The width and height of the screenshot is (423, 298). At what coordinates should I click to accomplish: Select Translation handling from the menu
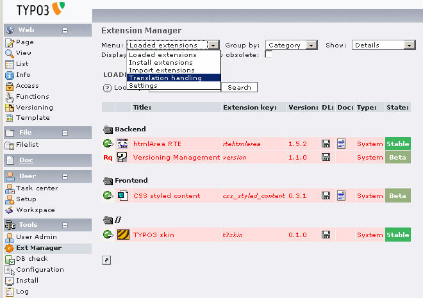coord(165,78)
